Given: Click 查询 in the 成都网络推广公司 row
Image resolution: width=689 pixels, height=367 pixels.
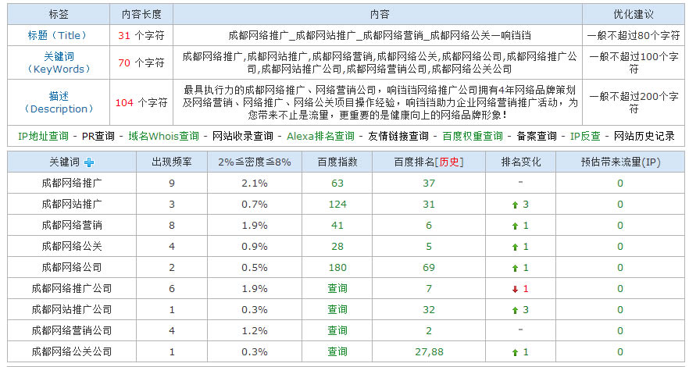Looking at the screenshot, I should pyautogui.click(x=337, y=288).
